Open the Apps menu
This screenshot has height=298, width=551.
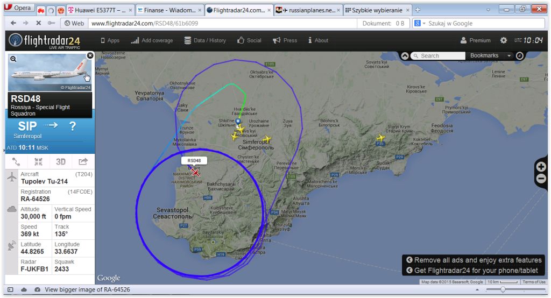pyautogui.click(x=110, y=40)
